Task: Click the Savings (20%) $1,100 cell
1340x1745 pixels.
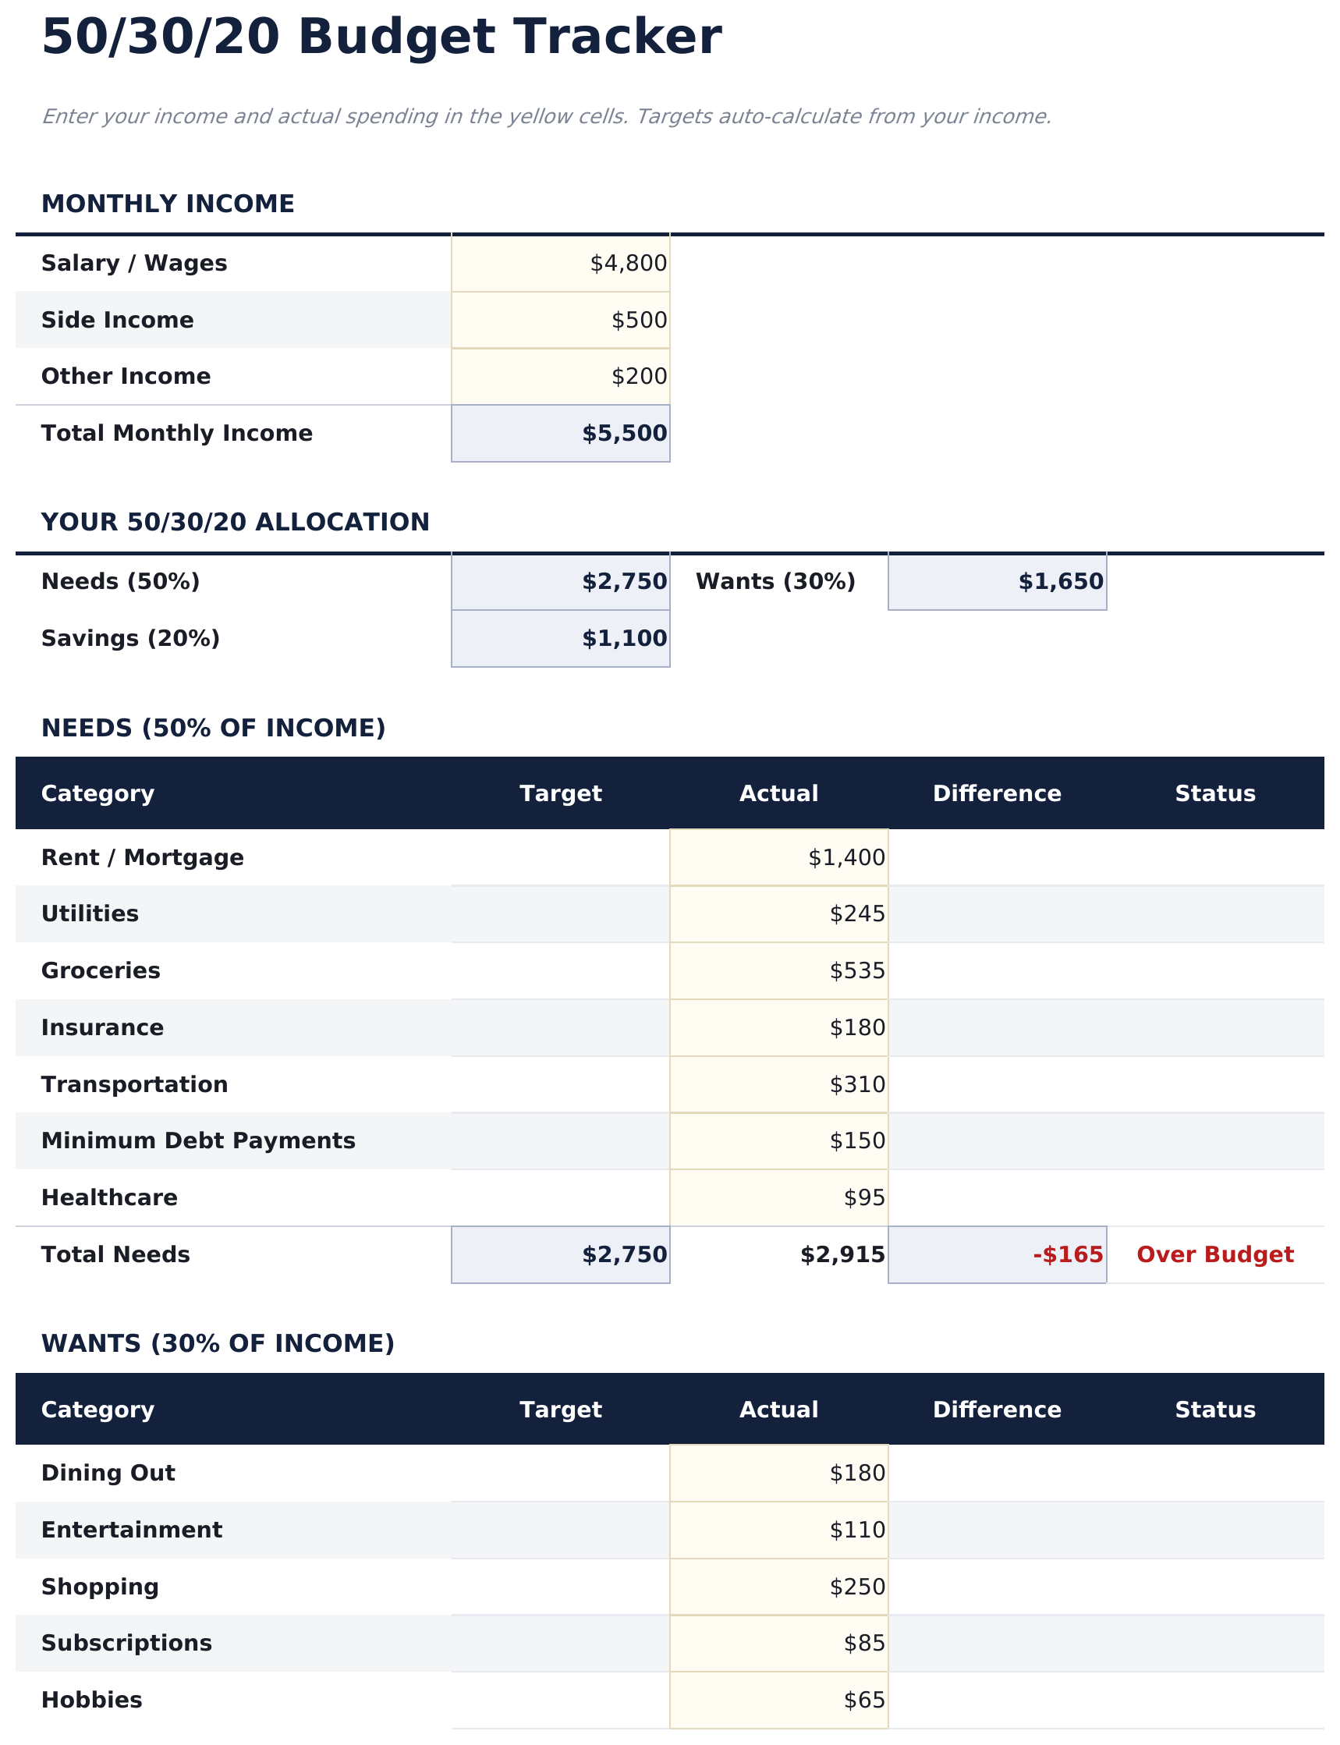Action: [x=560, y=638]
